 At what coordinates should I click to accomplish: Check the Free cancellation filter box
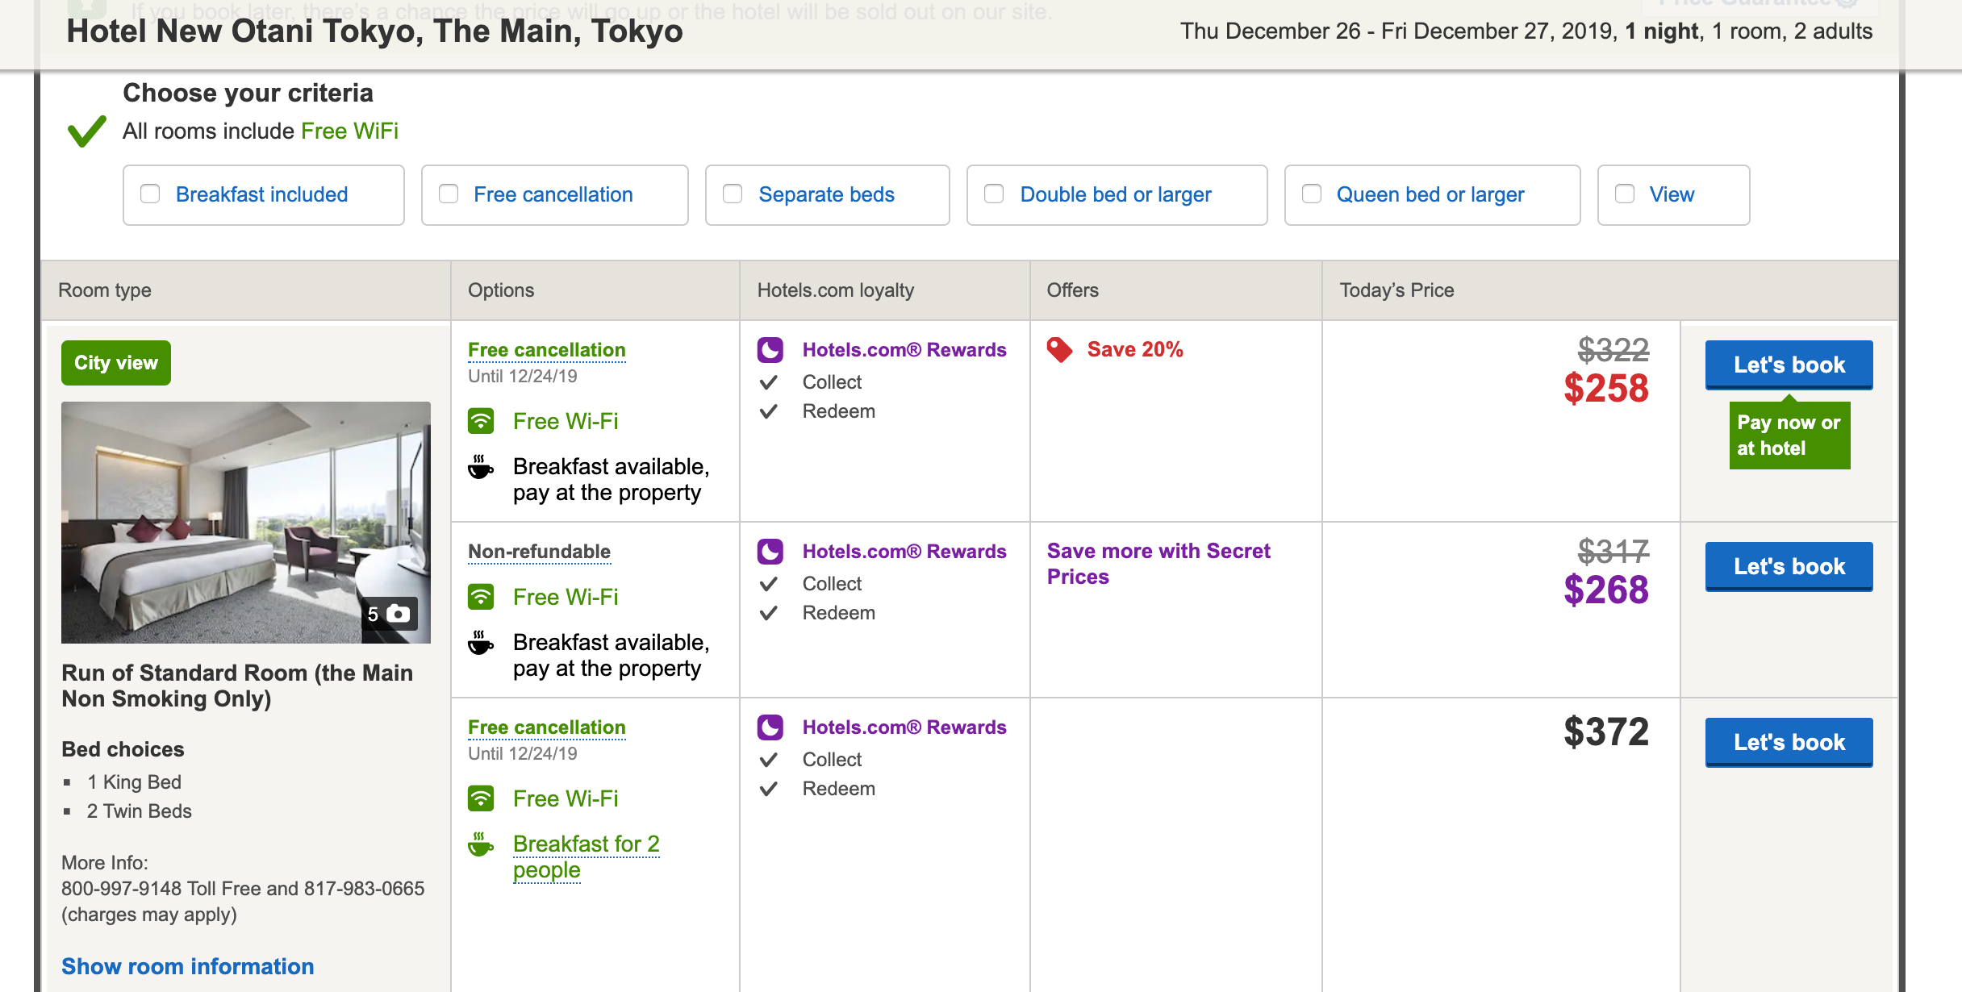(449, 194)
